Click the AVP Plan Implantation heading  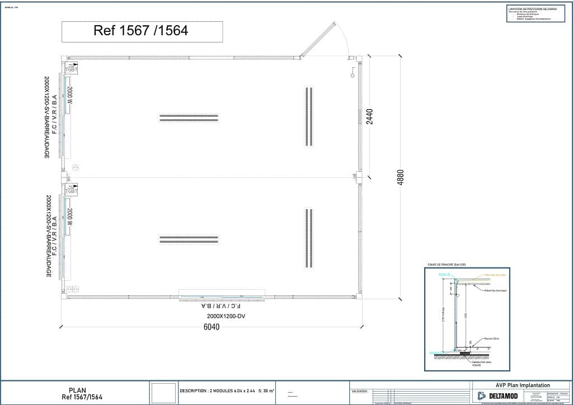(x=523, y=385)
